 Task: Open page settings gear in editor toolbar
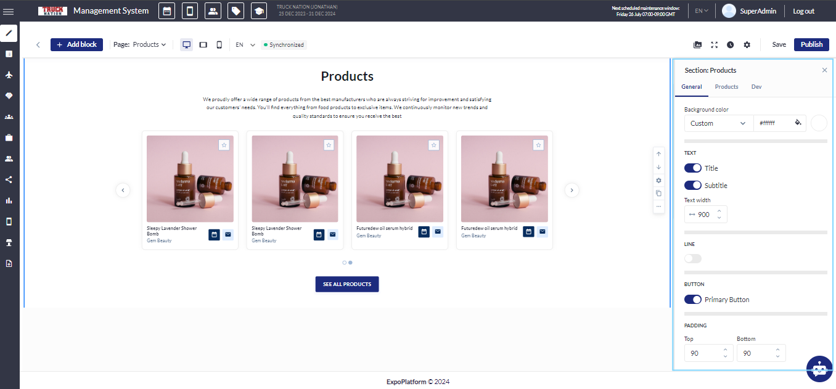point(747,44)
